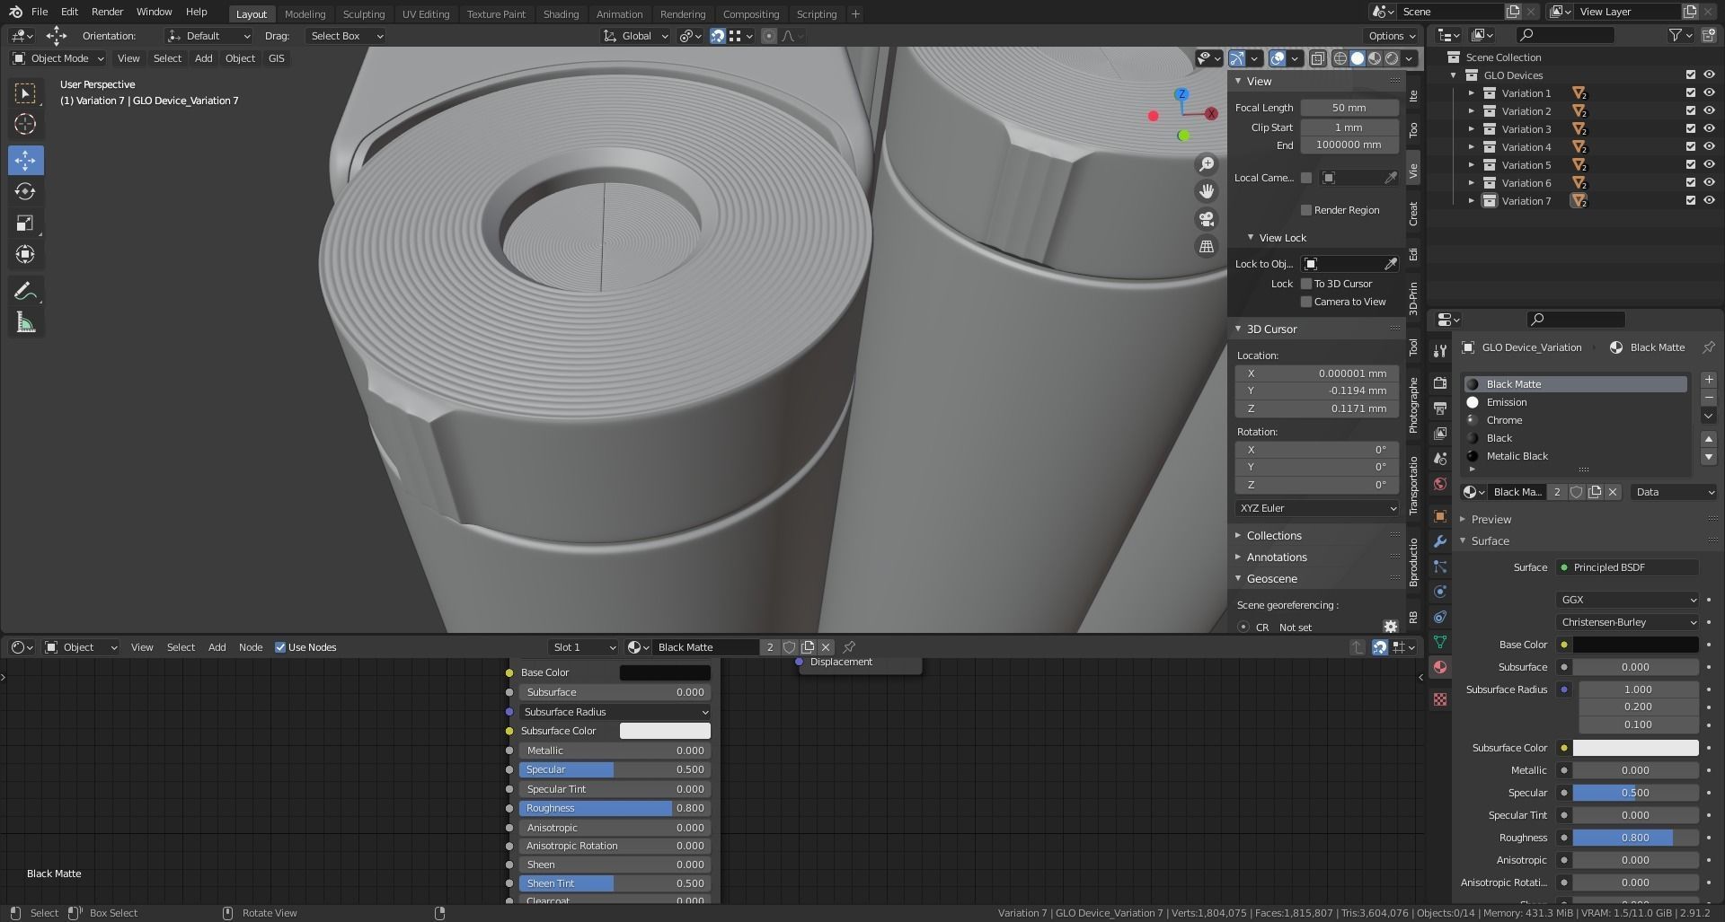Open the Texture properties checker tab
Screen dimensions: 1725x922
pyautogui.click(x=1440, y=699)
